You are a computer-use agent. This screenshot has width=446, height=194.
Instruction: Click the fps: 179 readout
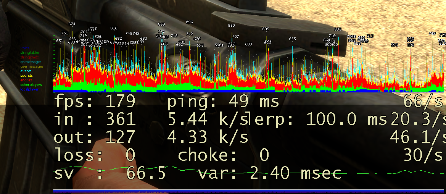(95, 102)
